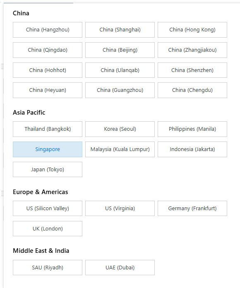Select Malaysia (Kuala Lumpur) region

120,149
